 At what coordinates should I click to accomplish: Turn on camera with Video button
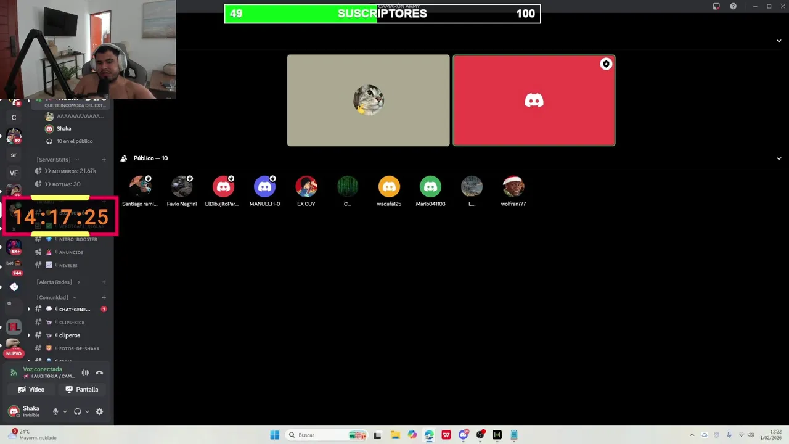[x=31, y=389]
